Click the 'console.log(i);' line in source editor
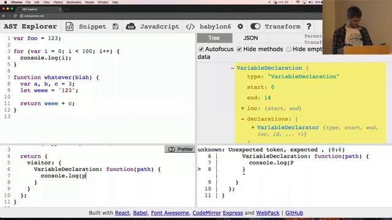The height and width of the screenshot is (220, 392). [45, 57]
